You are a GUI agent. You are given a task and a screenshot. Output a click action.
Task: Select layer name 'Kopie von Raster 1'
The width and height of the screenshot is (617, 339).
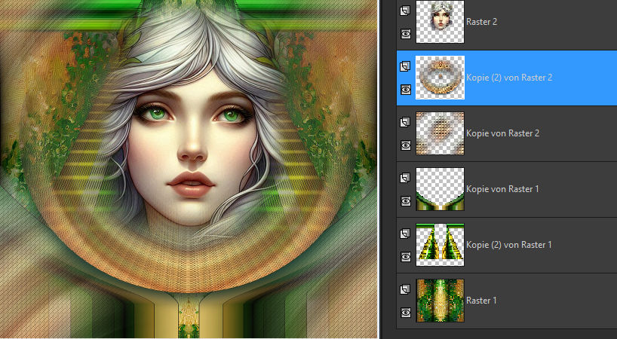pyautogui.click(x=502, y=189)
